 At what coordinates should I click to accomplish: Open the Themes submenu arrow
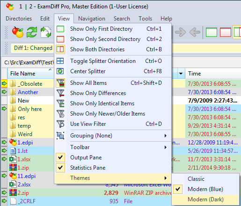pos(166,178)
